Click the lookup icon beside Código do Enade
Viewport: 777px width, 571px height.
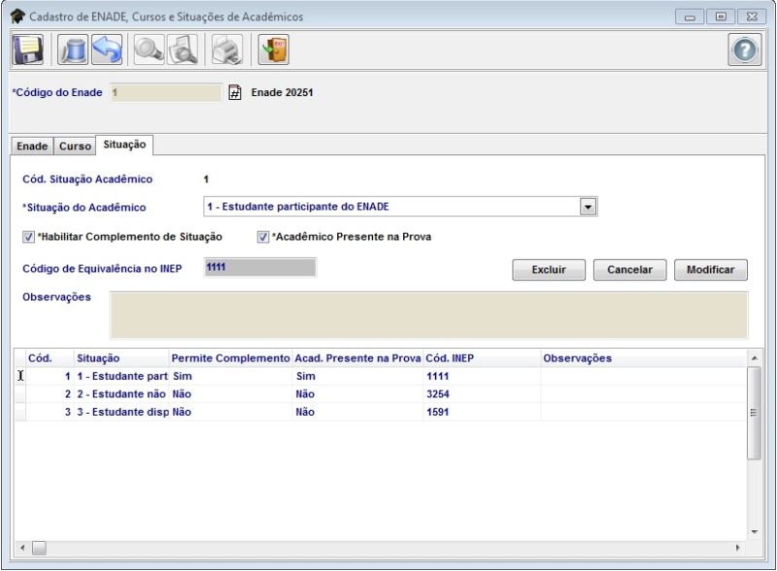coord(234,93)
